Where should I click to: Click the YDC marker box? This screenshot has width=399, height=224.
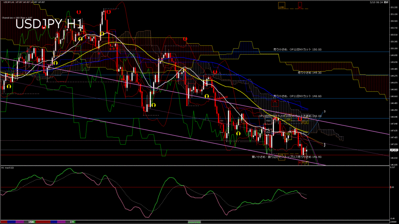(x=268, y=132)
